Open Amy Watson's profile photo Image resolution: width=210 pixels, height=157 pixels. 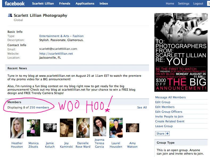tap(133, 128)
